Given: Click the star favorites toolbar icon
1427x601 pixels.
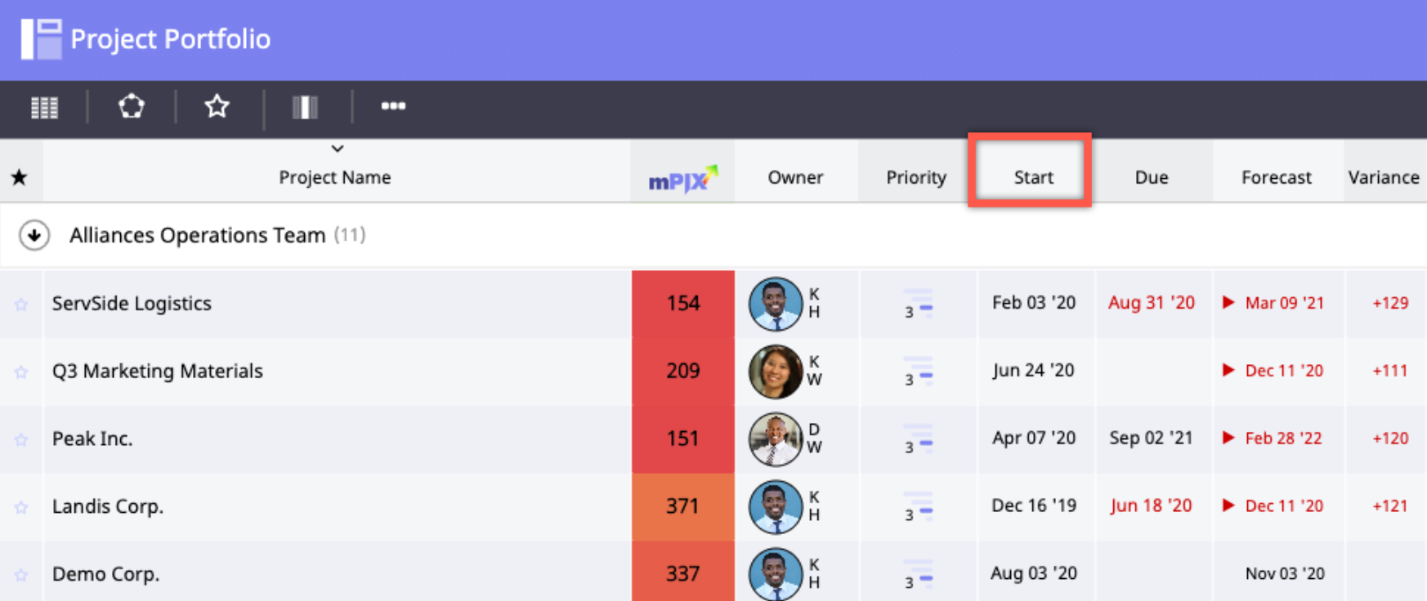Looking at the screenshot, I should [217, 106].
